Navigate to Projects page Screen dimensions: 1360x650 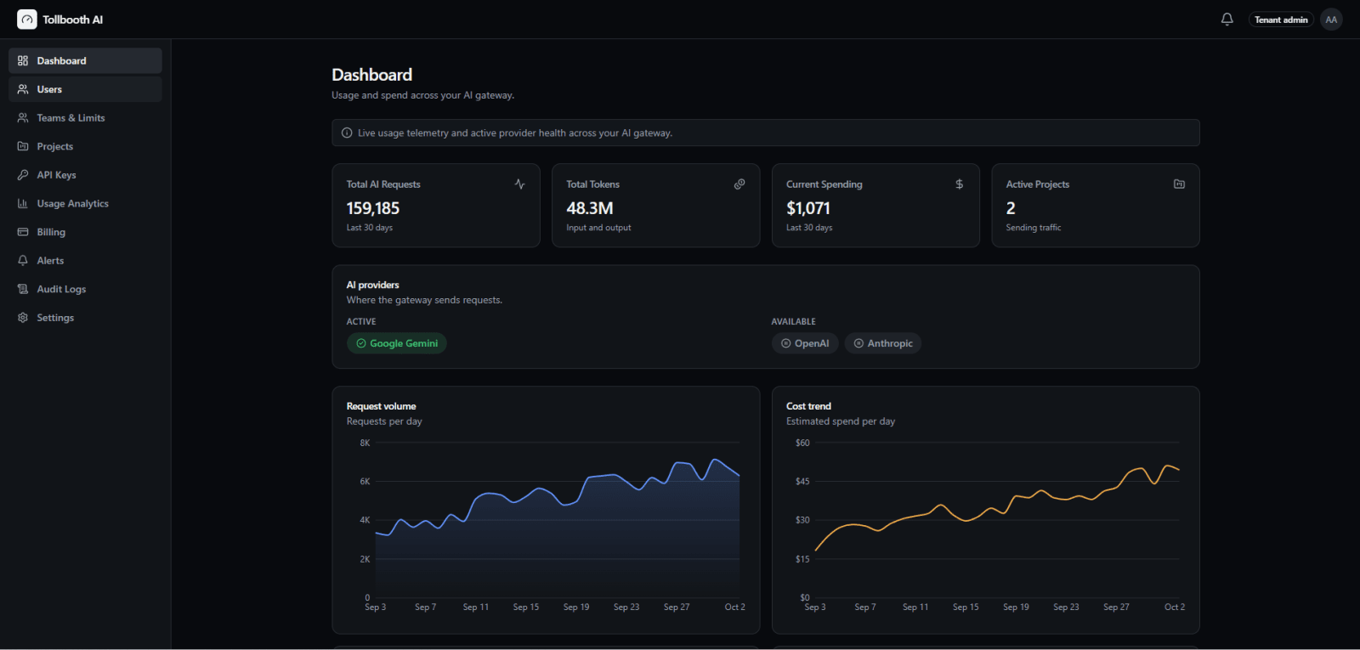[x=85, y=146]
